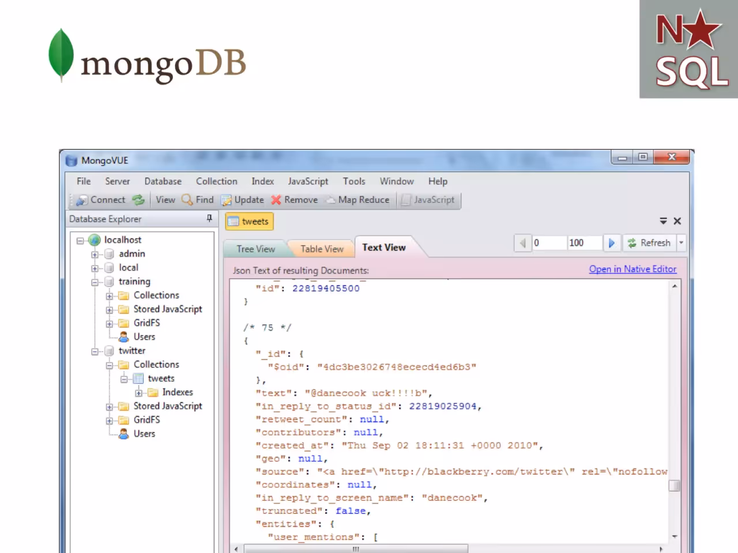Click the Connect toolbar button

[x=101, y=200]
